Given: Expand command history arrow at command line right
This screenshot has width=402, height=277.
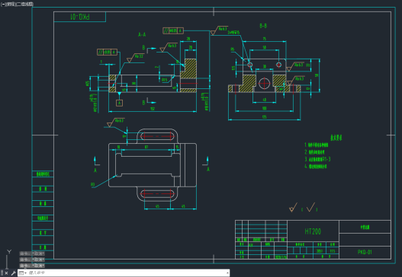Looking at the screenshot, I should pos(227,273).
